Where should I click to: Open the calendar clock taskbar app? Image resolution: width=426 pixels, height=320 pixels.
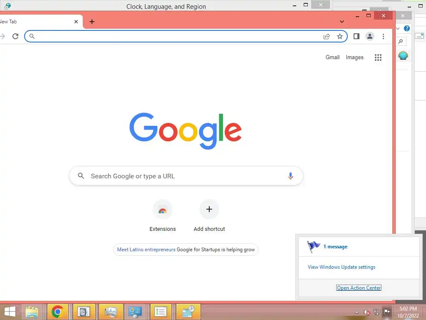click(188, 312)
